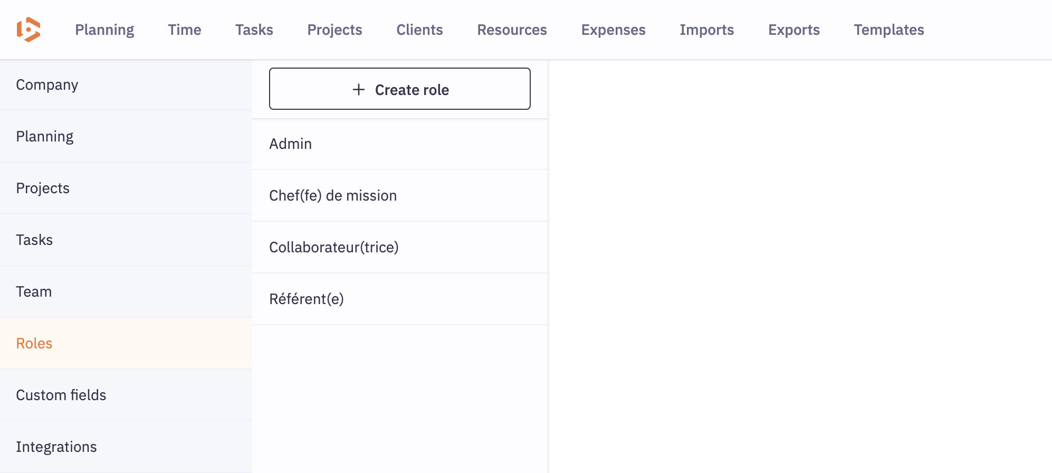
Task: Select the Admin role
Action: pyautogui.click(x=291, y=144)
